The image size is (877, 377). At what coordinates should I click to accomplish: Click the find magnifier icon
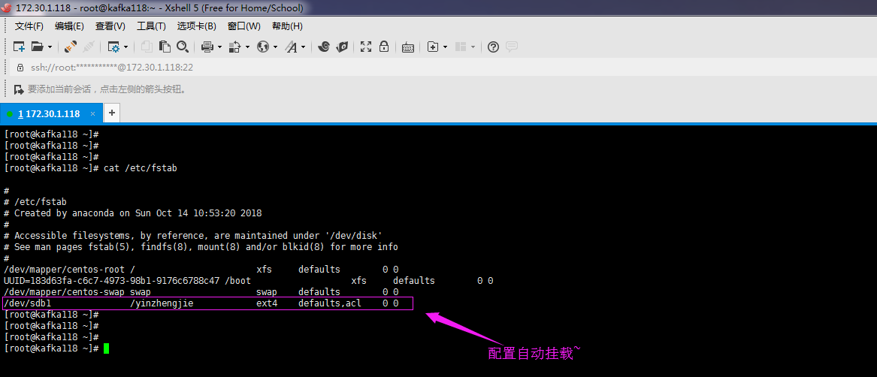coord(183,47)
